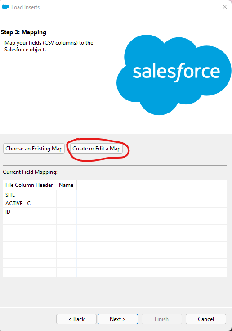Select the SITE row in mapping table
Screen dimensions: 232x331
(115, 195)
